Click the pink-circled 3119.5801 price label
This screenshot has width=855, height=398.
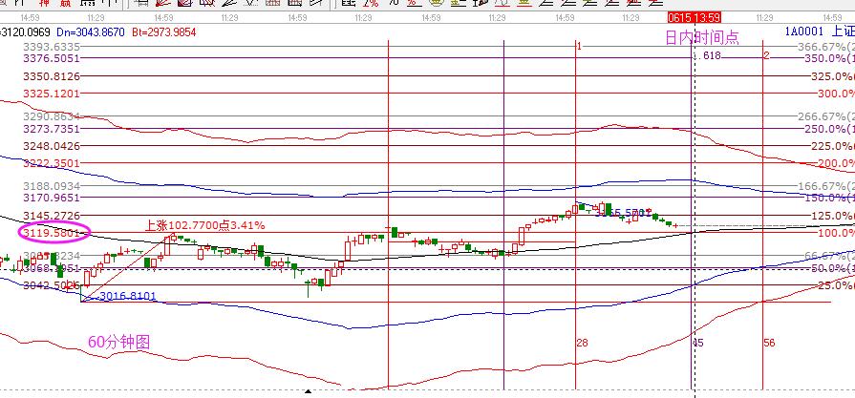point(52,232)
